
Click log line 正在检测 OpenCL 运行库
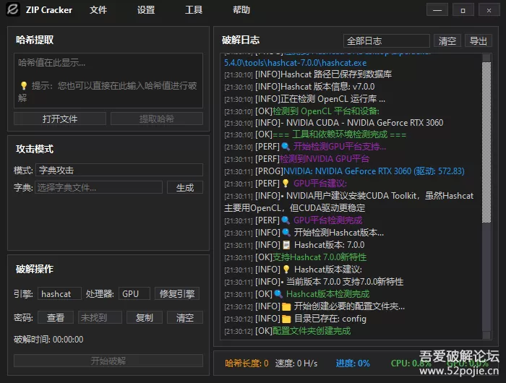(304, 99)
